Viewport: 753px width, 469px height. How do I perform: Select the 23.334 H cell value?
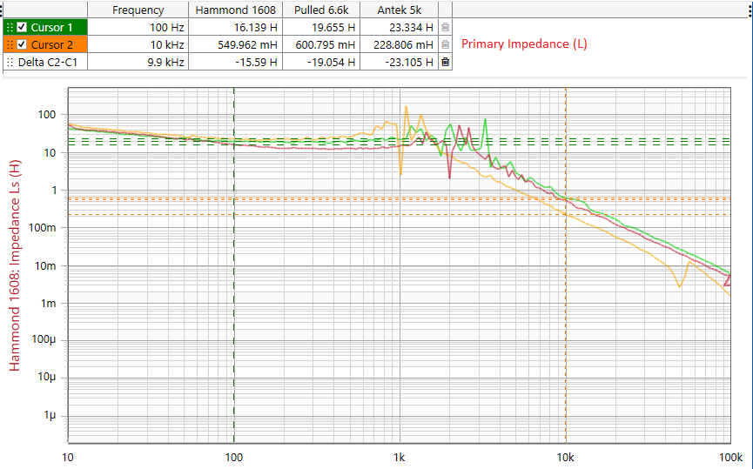click(x=399, y=27)
